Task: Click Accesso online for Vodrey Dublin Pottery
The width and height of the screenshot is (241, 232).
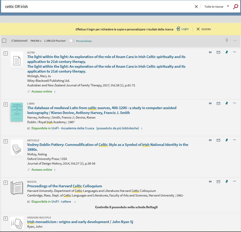Action: pos(42,170)
